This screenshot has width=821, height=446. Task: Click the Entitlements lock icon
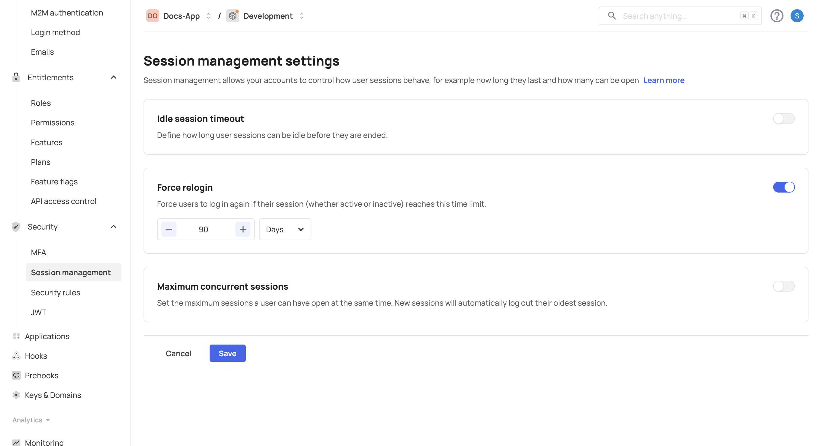pyautogui.click(x=16, y=77)
